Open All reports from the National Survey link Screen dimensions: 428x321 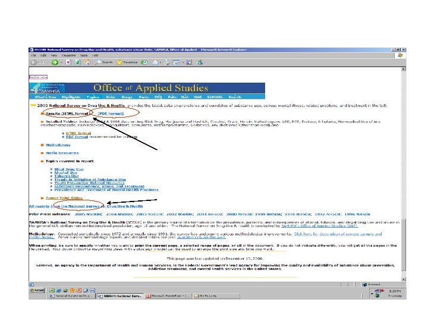pos(86,206)
